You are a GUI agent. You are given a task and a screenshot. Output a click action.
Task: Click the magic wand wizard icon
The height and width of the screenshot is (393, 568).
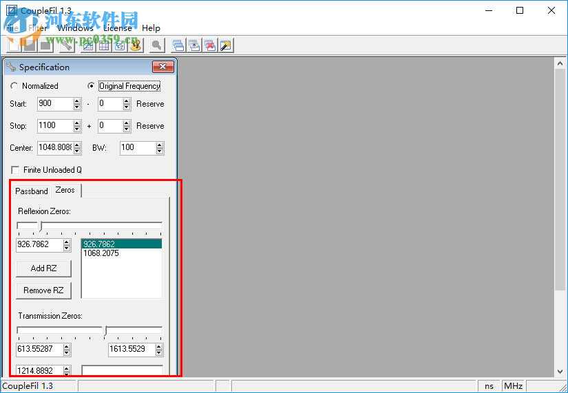coord(226,45)
